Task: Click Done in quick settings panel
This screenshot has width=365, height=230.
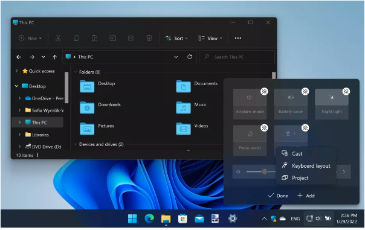Action: click(x=278, y=196)
